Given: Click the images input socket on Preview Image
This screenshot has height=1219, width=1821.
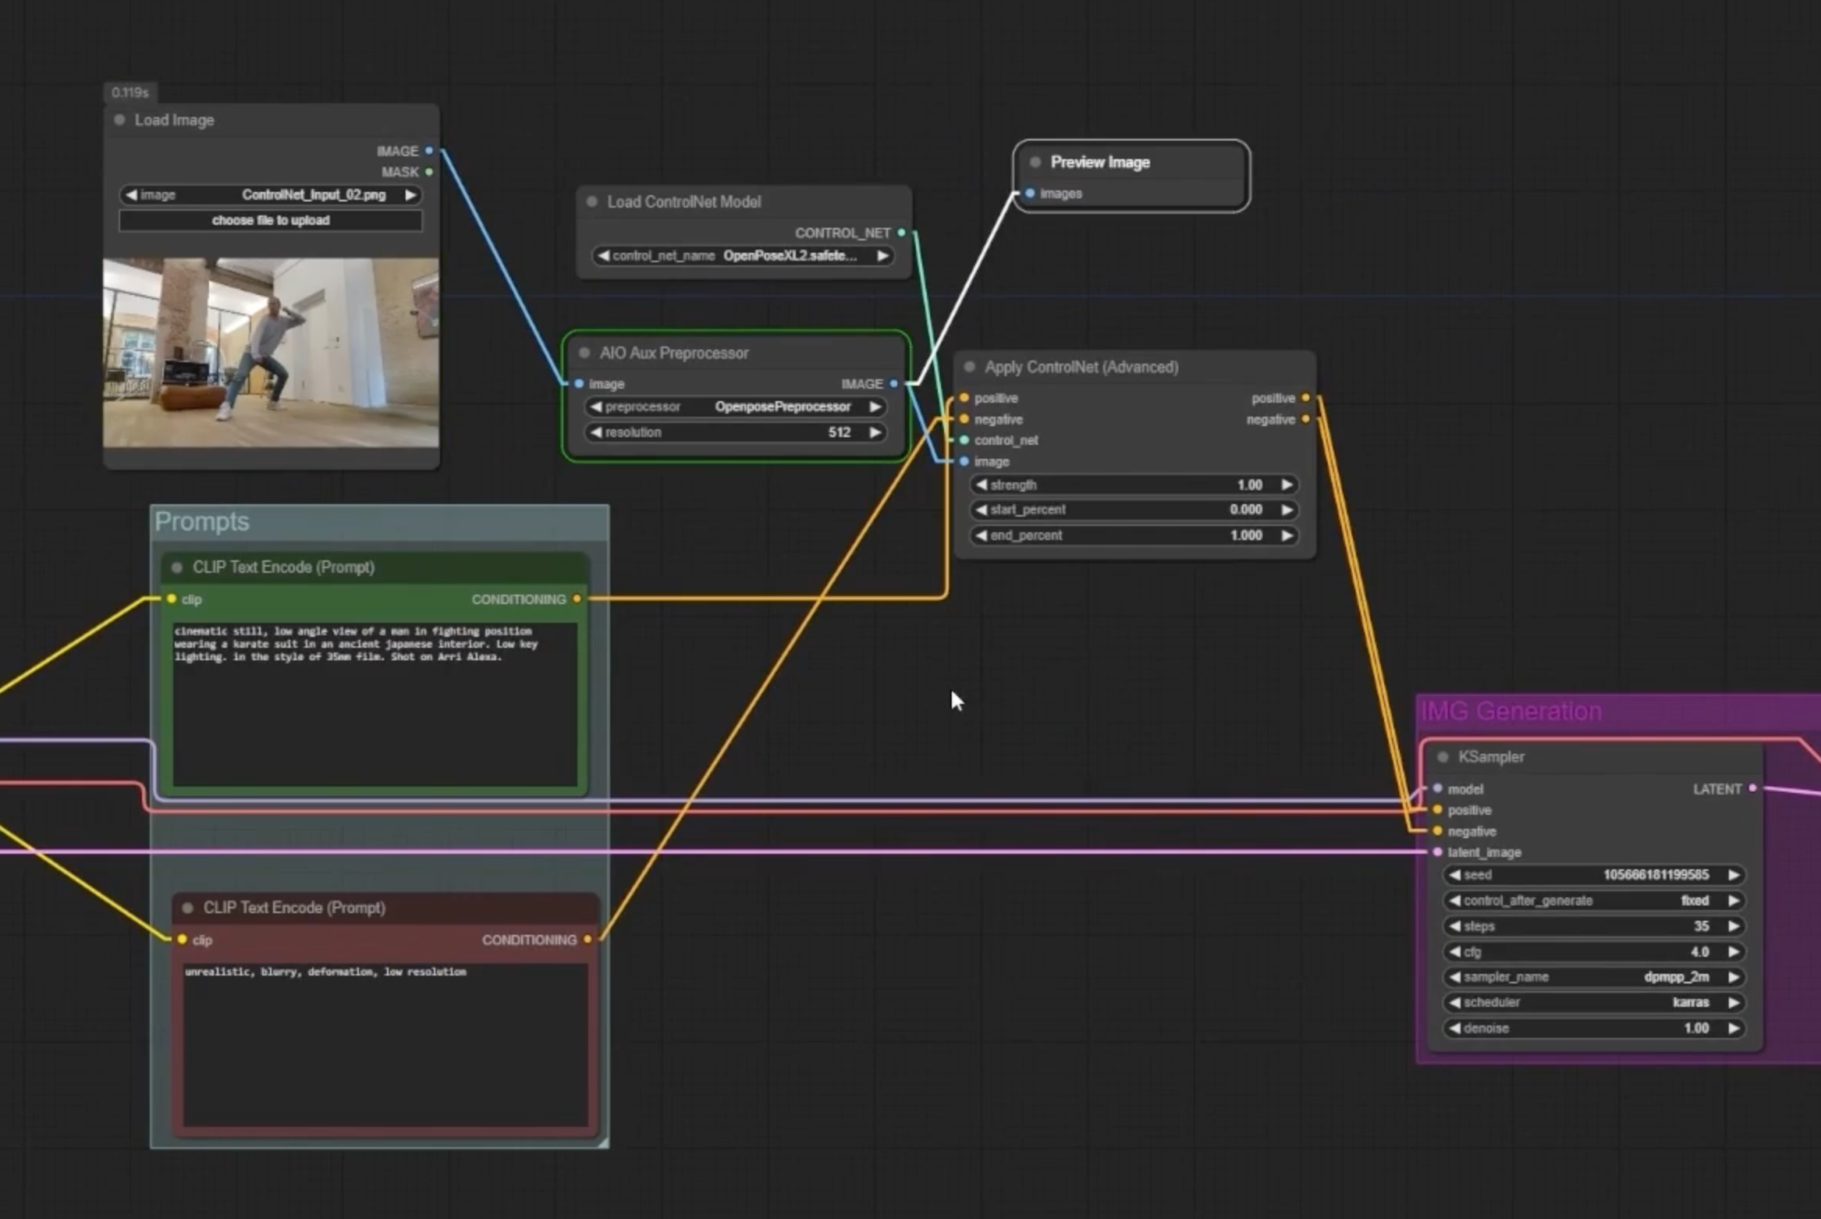Looking at the screenshot, I should click(x=1030, y=194).
